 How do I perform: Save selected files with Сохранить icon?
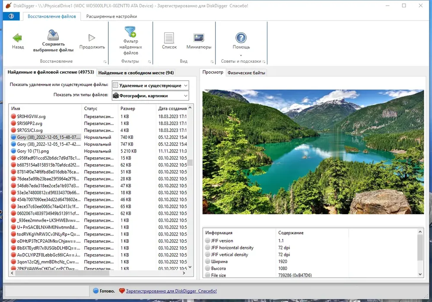click(53, 35)
